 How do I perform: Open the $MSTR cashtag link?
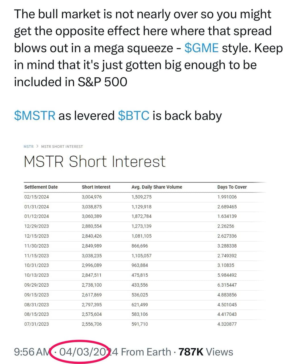(x=35, y=116)
